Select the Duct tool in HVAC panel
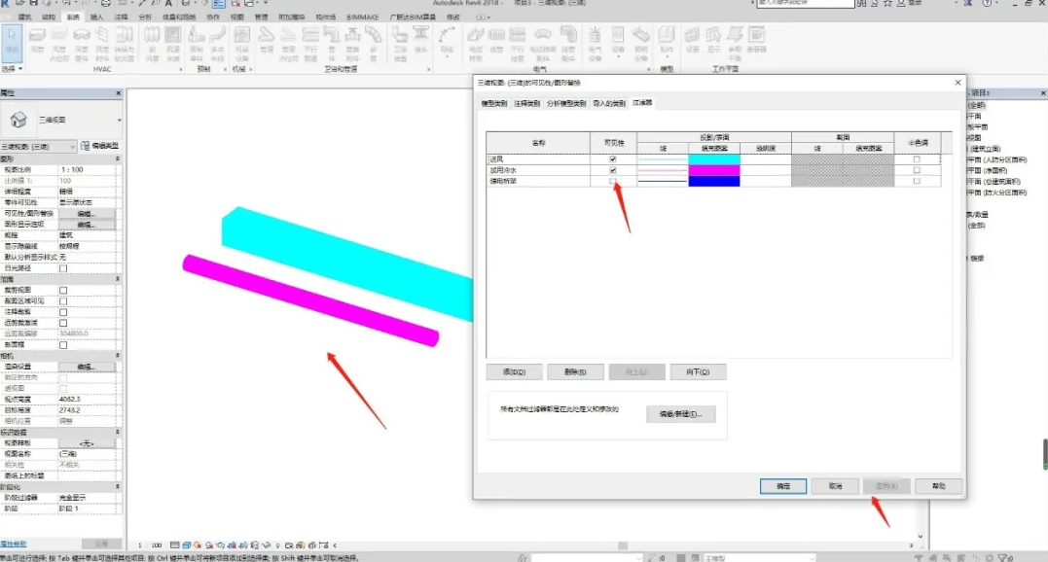This screenshot has width=1048, height=562. pos(37,42)
